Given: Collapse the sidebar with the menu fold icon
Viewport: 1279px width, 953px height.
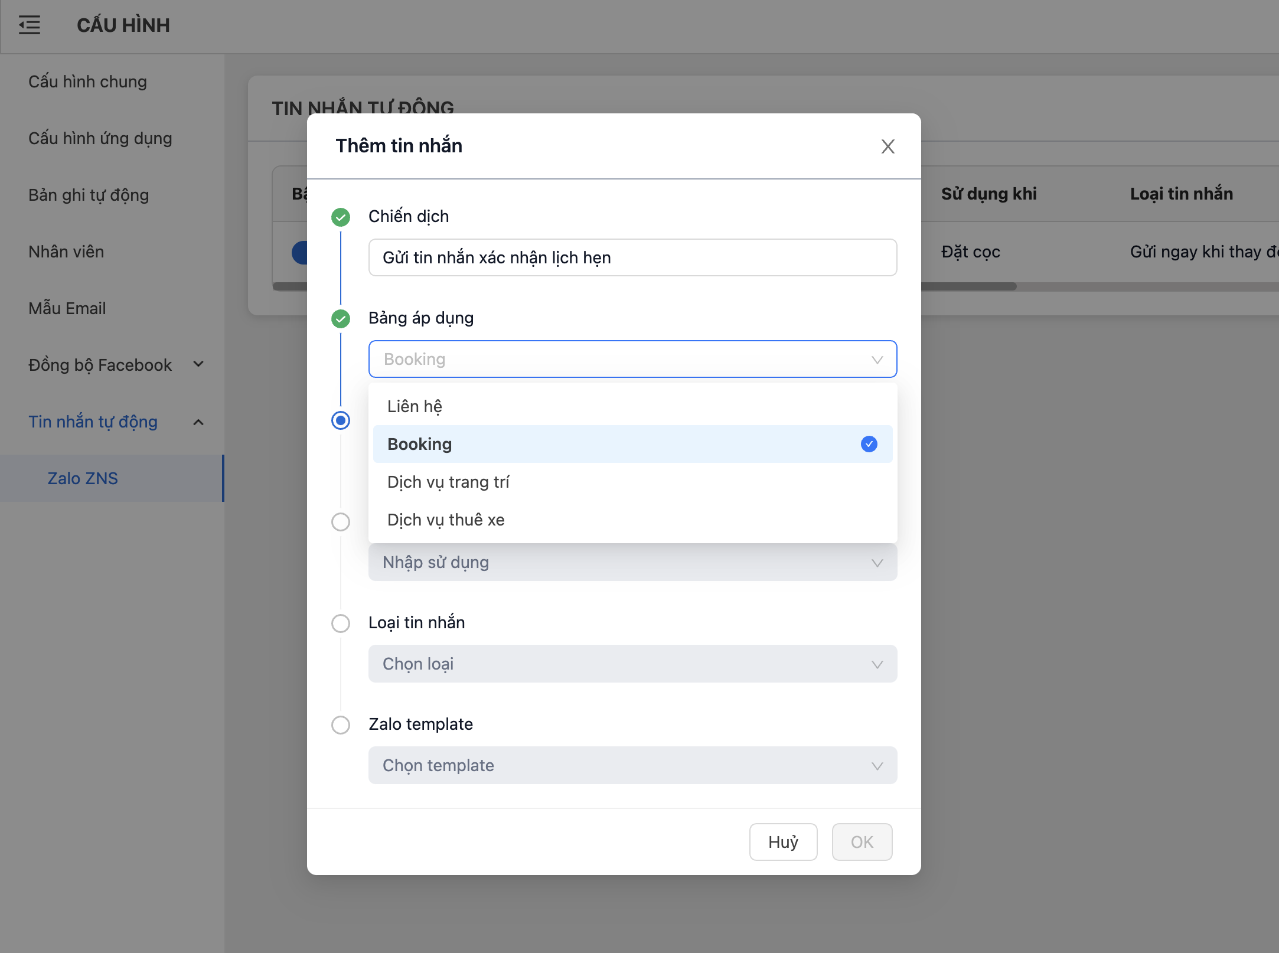Looking at the screenshot, I should coord(29,25).
